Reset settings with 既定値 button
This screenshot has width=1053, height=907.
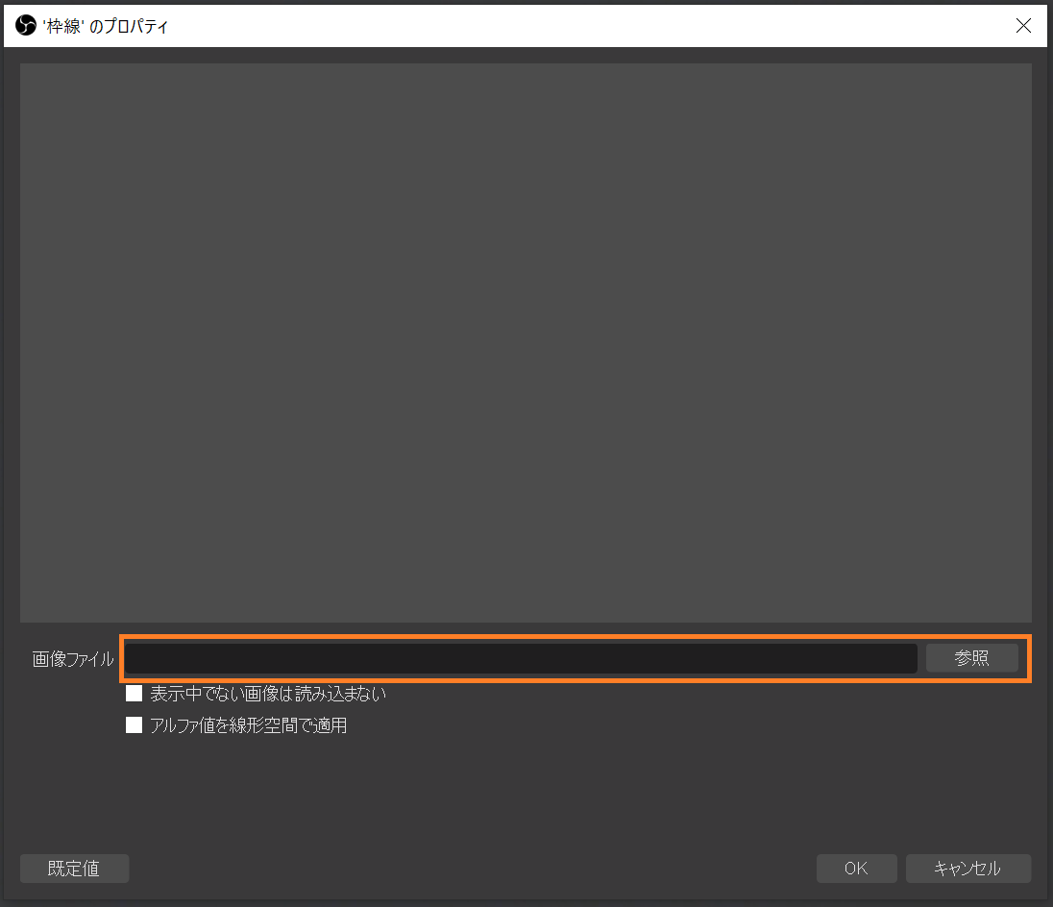click(74, 868)
